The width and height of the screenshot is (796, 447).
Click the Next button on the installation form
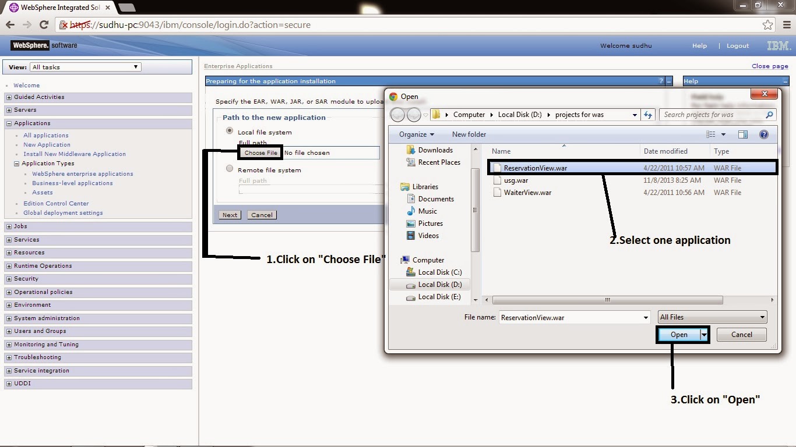(x=229, y=214)
